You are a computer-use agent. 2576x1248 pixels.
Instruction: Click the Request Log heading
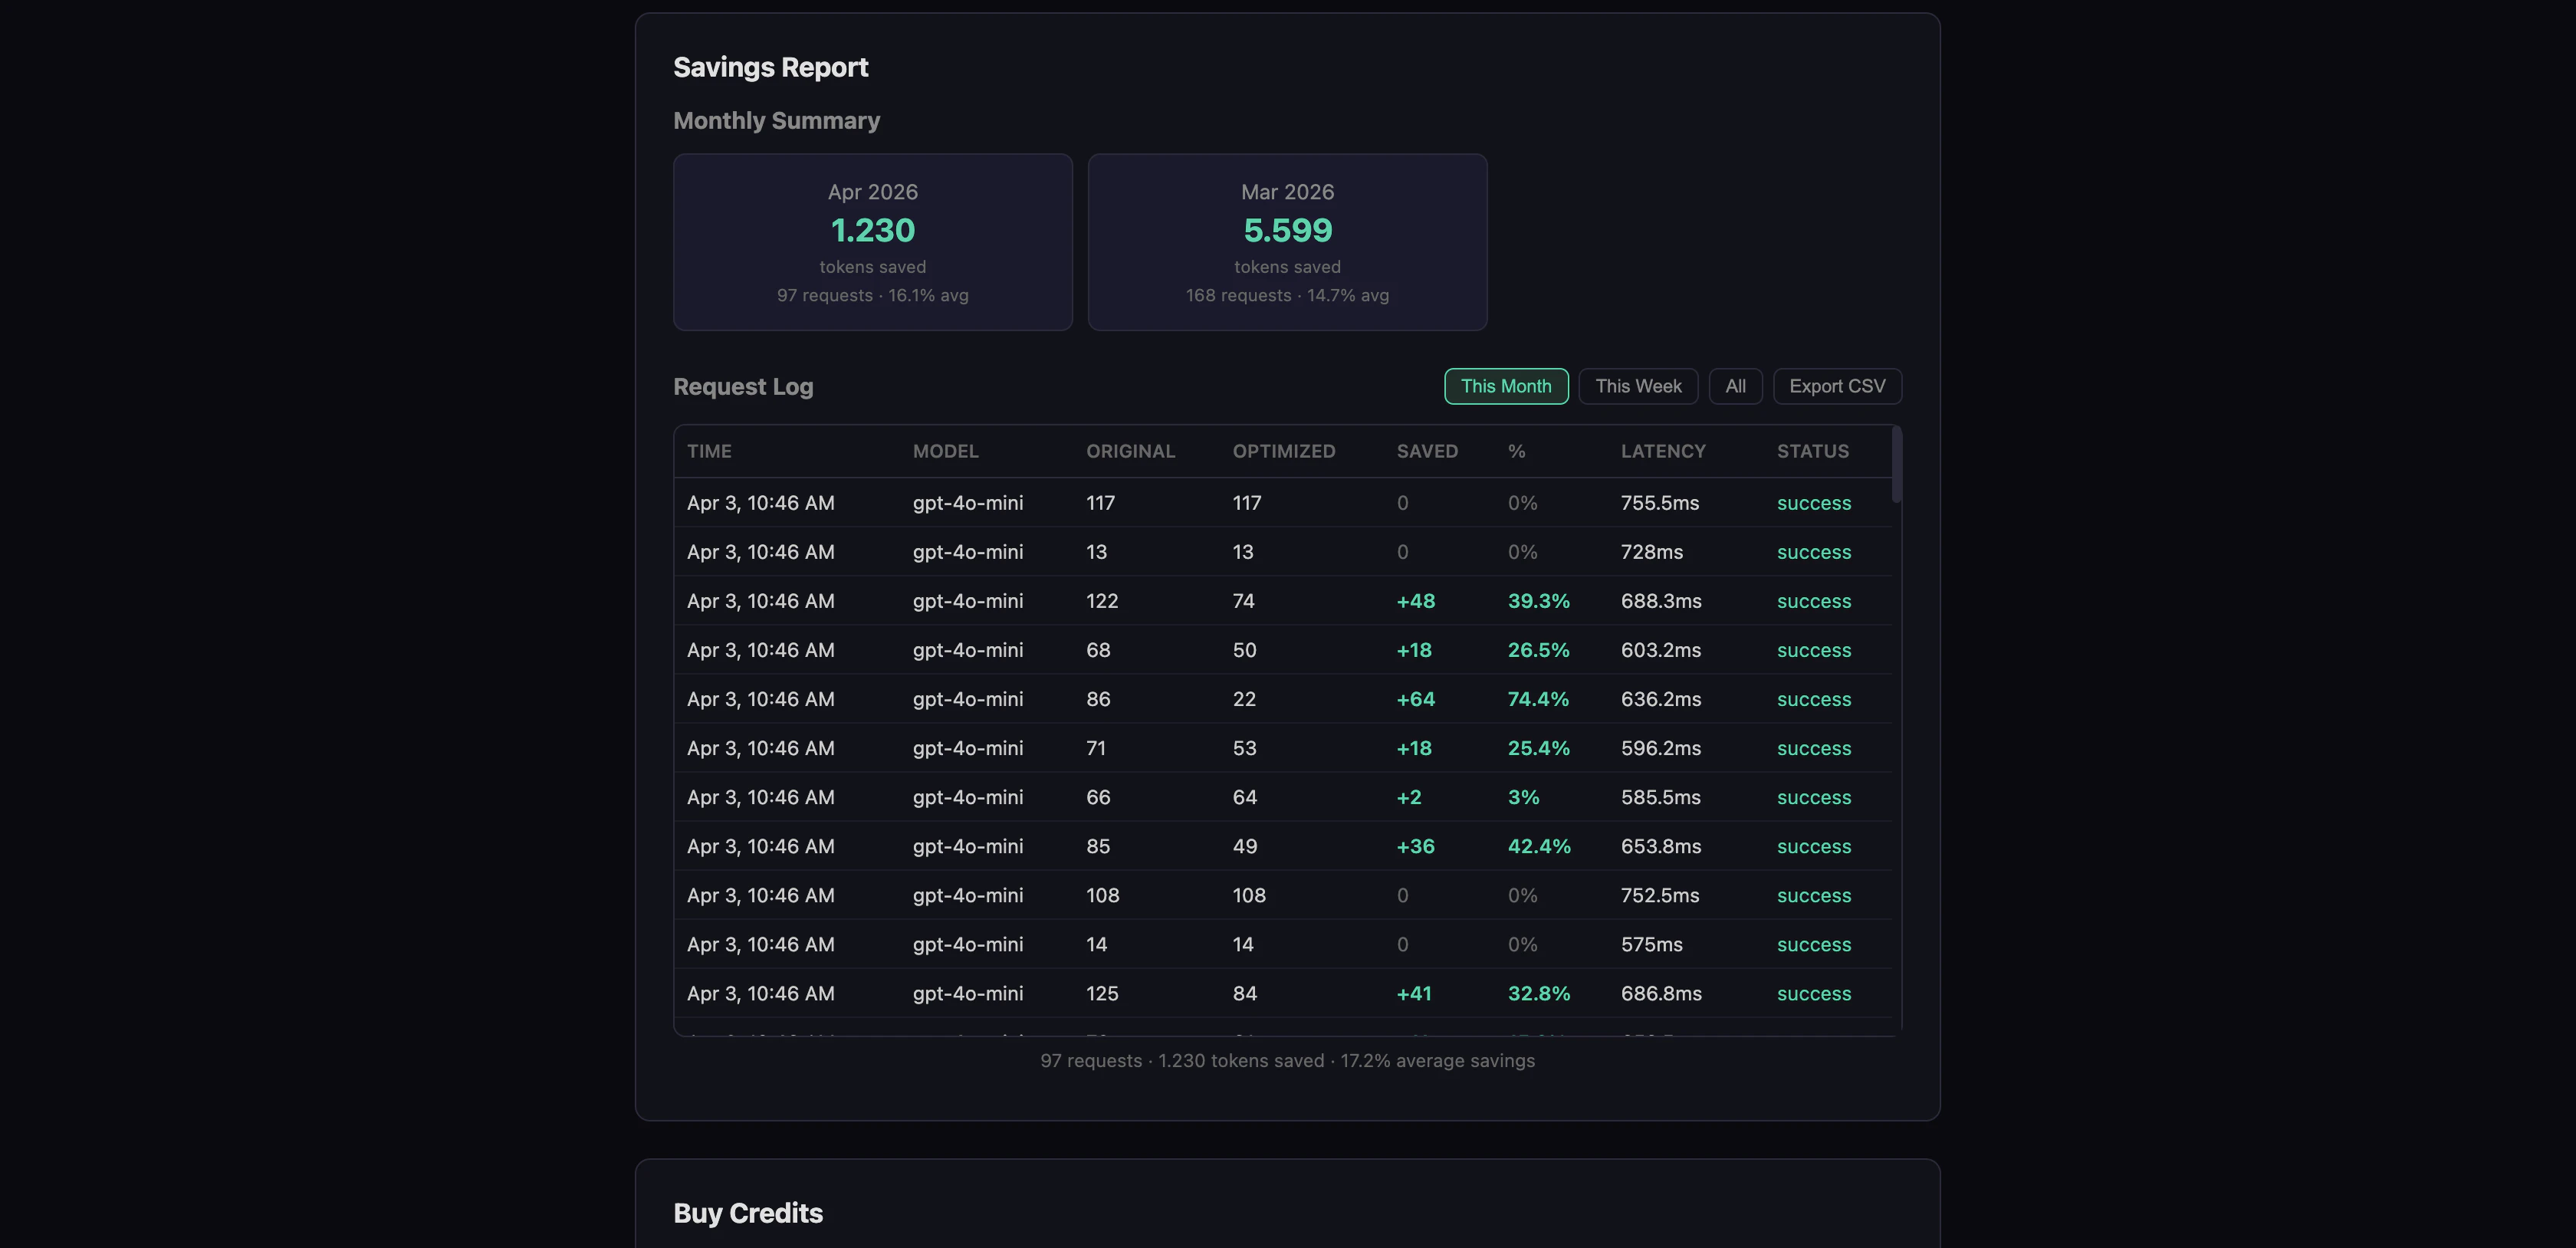[x=743, y=387]
